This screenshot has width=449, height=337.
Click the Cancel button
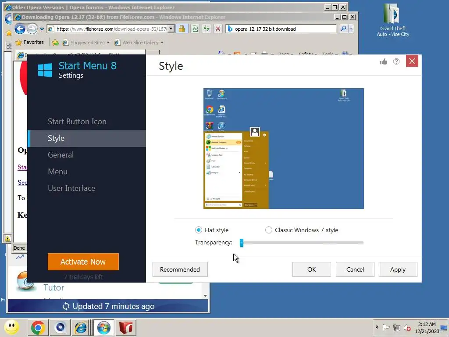355,269
